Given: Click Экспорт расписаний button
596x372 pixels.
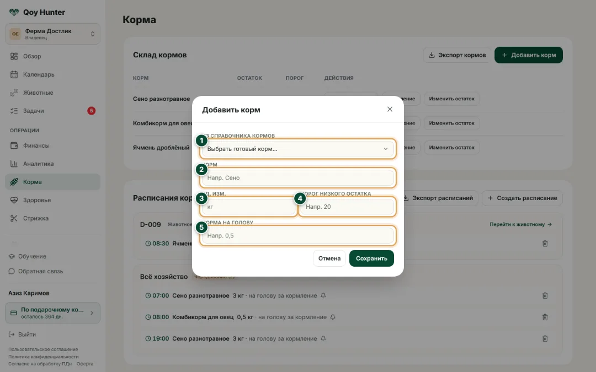Looking at the screenshot, I should [x=438, y=198].
